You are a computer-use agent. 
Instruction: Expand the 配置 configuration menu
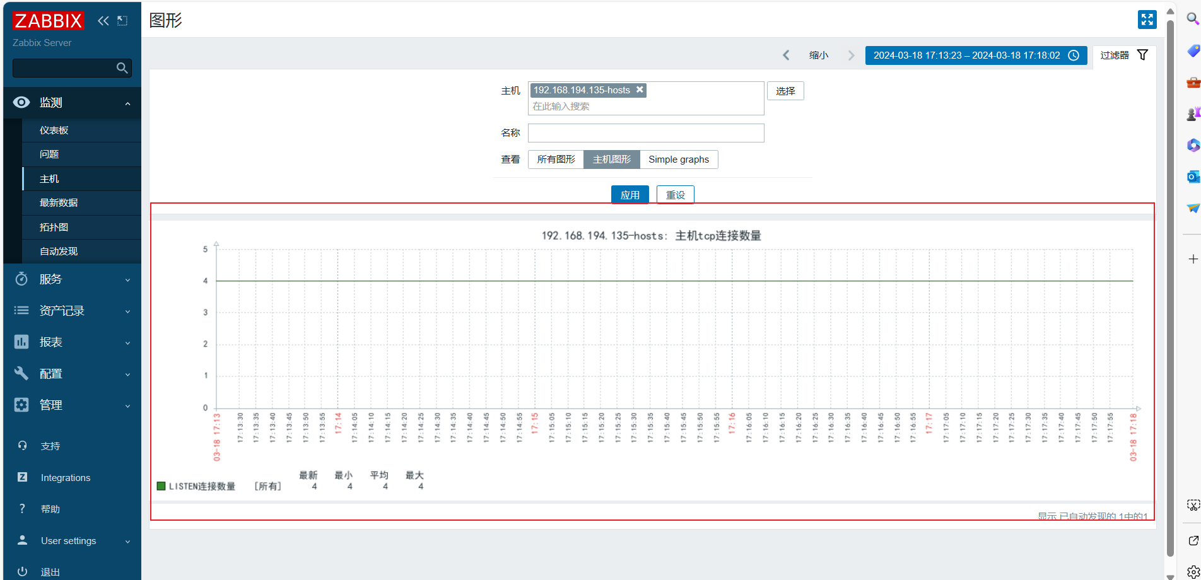click(x=72, y=374)
